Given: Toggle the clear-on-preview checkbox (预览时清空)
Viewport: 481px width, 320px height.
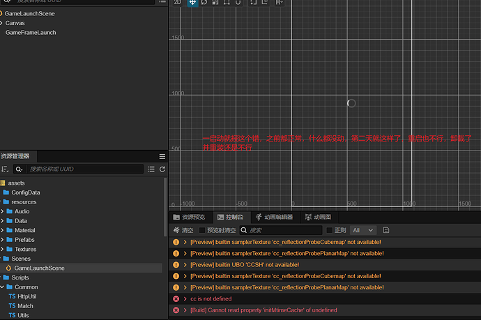Looking at the screenshot, I should point(202,230).
